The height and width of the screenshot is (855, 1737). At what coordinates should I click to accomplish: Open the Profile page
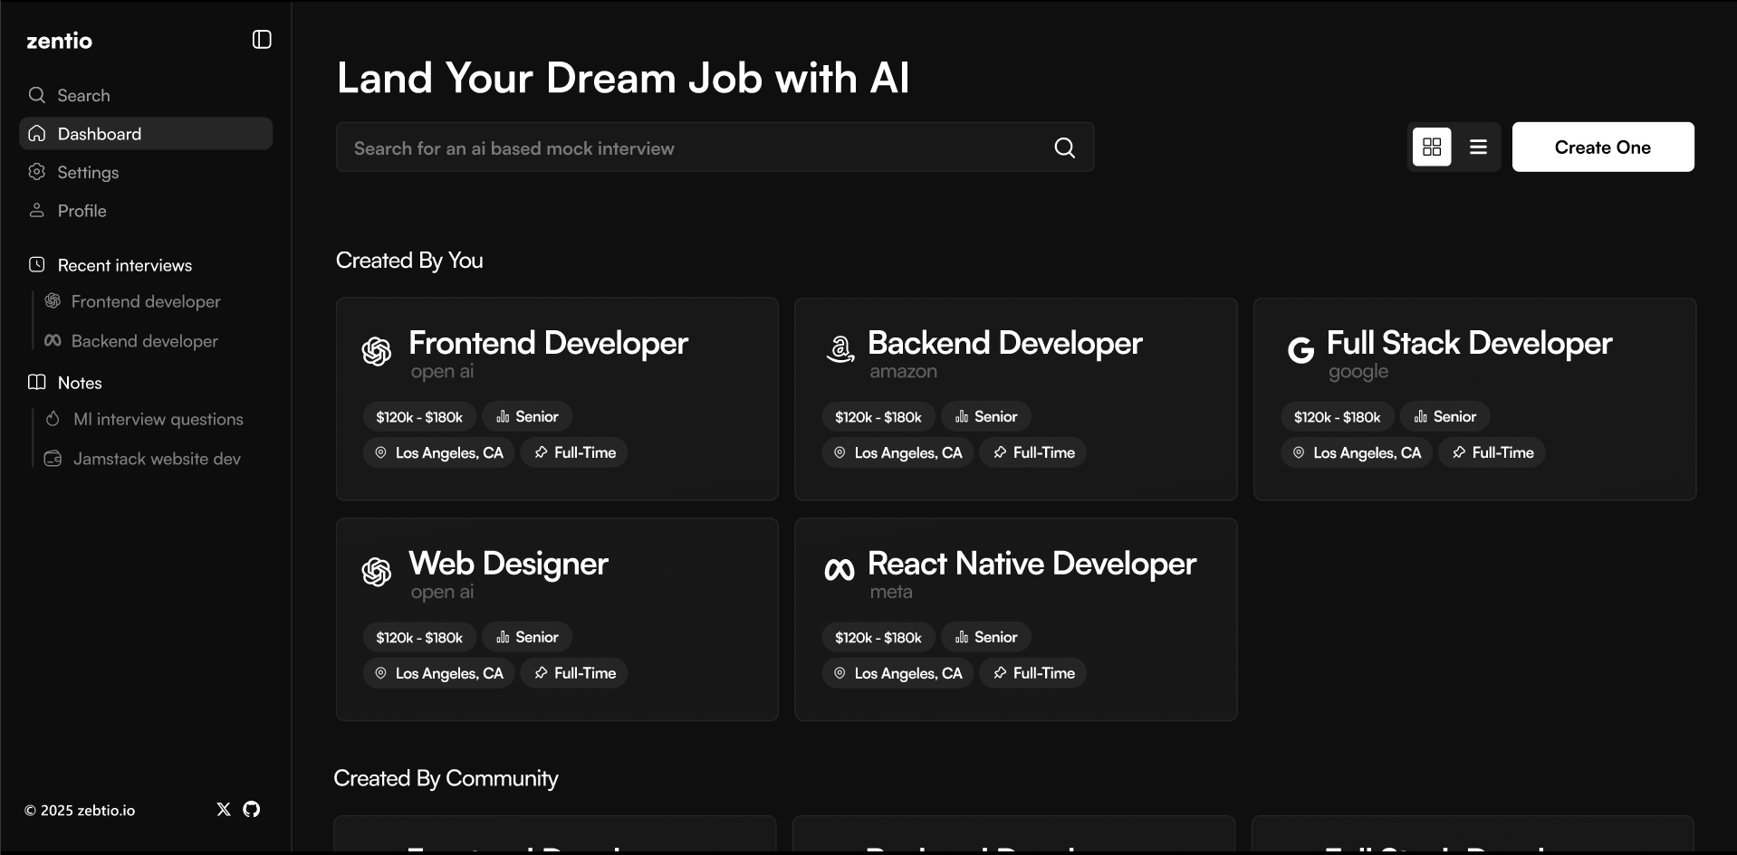(82, 211)
